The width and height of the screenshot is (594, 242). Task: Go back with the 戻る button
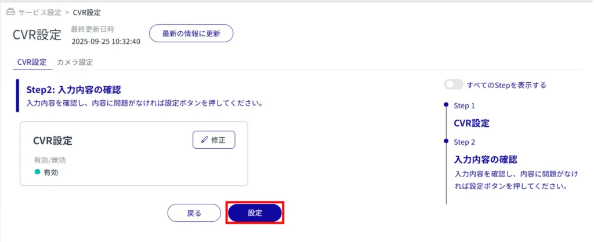(x=194, y=213)
